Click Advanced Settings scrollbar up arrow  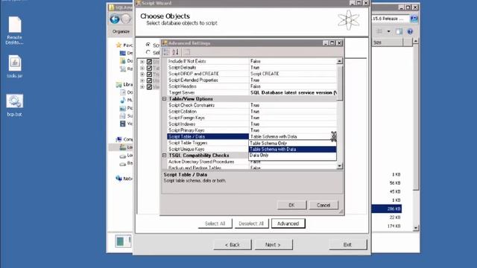[340, 61]
